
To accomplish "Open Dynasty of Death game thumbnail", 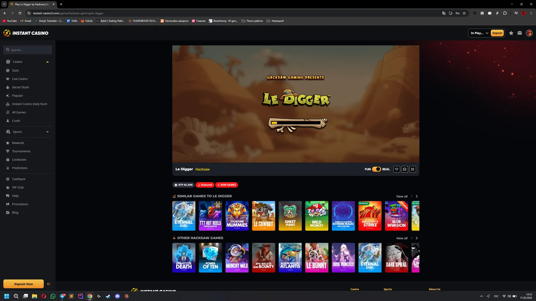I will click(184, 257).
